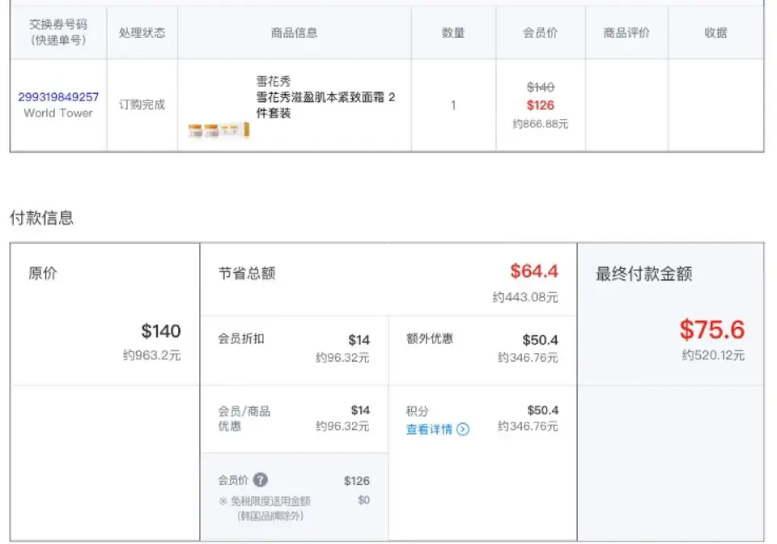Click the $50.4 amount in 积分 row
Screen dimensions: 777x544
point(542,410)
